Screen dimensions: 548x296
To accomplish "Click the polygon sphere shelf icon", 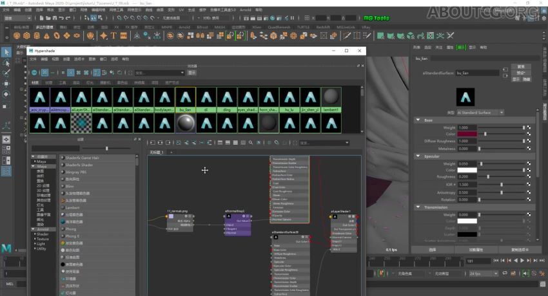I will (x=16, y=35).
